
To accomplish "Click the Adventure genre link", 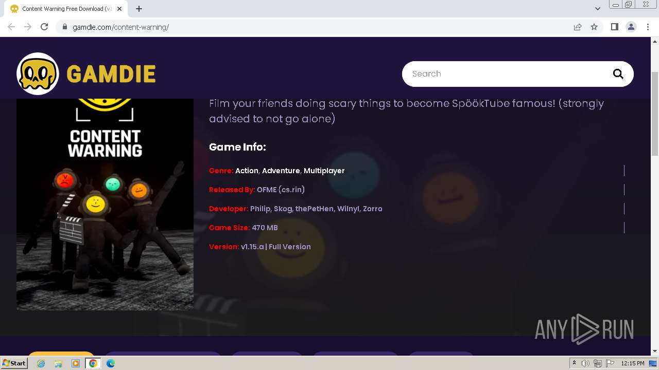I will coord(281,171).
